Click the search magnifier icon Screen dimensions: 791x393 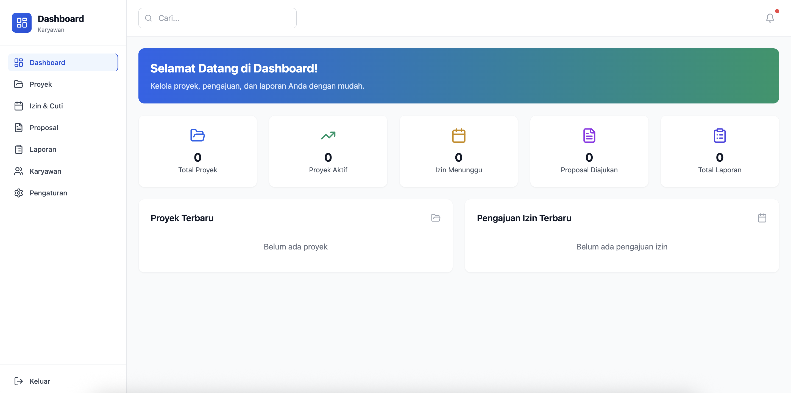[148, 18]
